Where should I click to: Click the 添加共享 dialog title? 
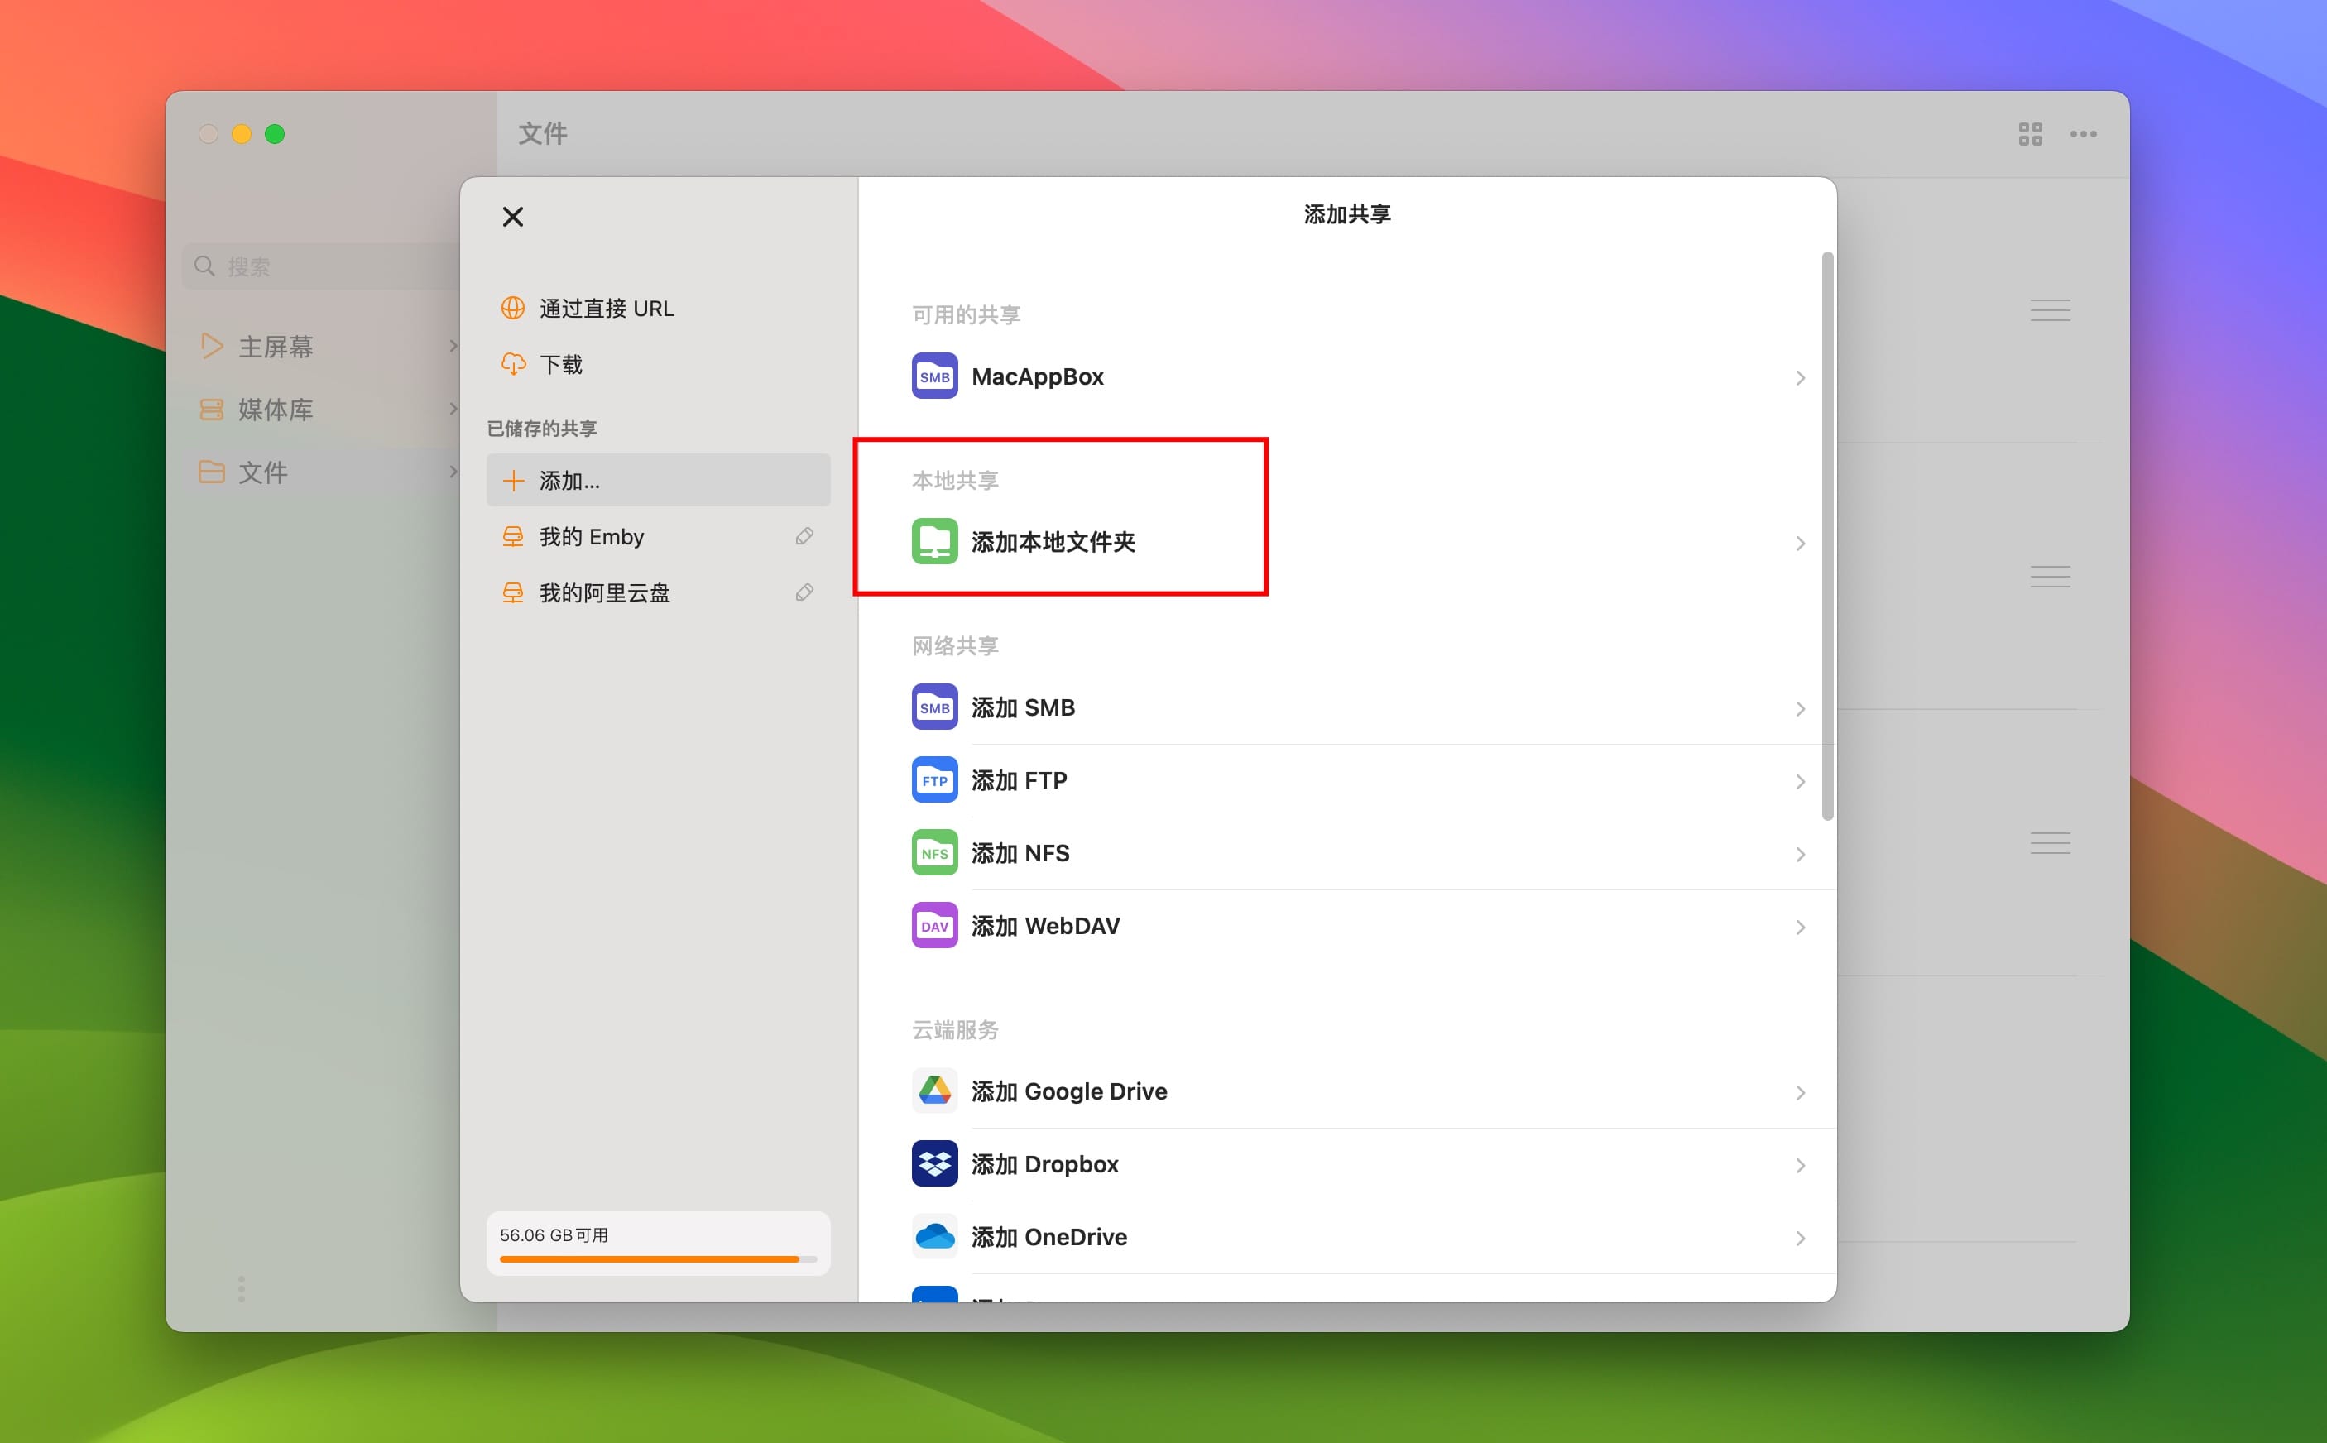coord(1346,213)
